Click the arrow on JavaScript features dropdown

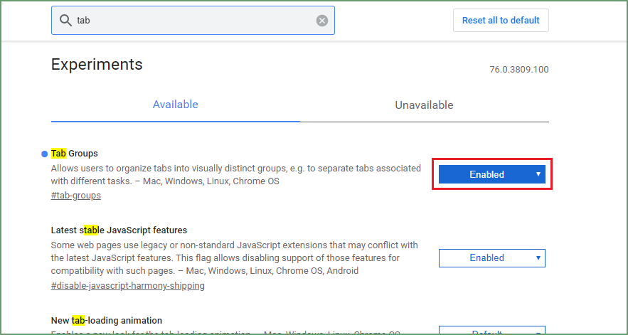(538, 257)
